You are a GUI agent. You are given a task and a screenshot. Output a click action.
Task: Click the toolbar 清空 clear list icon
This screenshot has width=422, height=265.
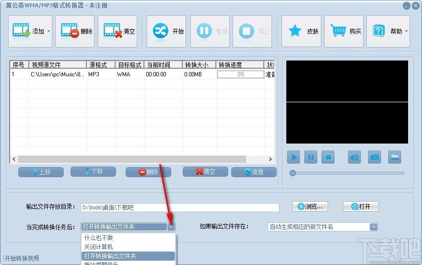point(113,30)
